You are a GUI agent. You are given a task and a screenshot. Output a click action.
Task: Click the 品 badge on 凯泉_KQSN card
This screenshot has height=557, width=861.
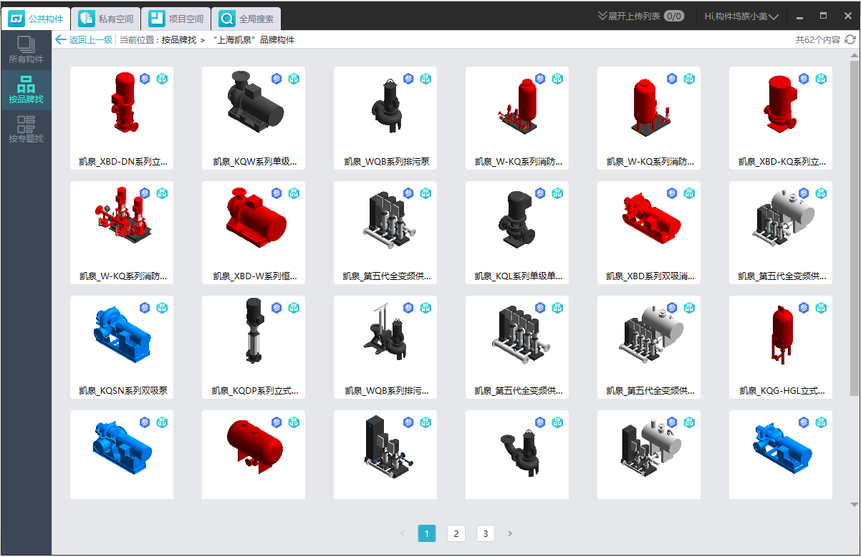pos(162,308)
